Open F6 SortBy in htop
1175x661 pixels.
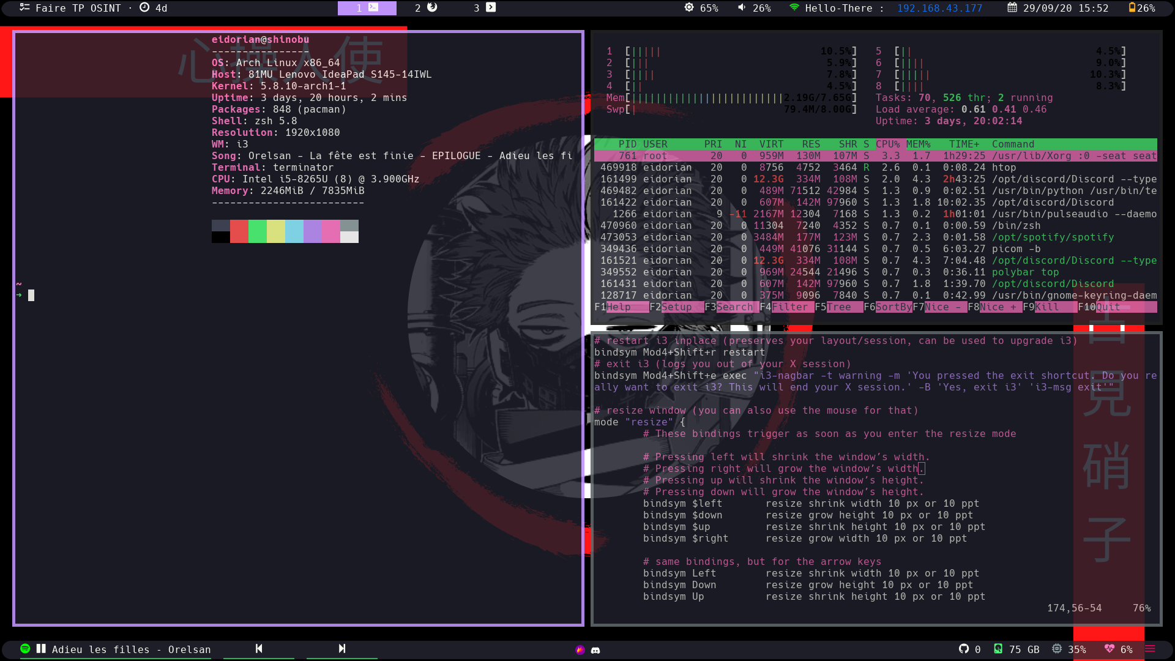point(887,307)
